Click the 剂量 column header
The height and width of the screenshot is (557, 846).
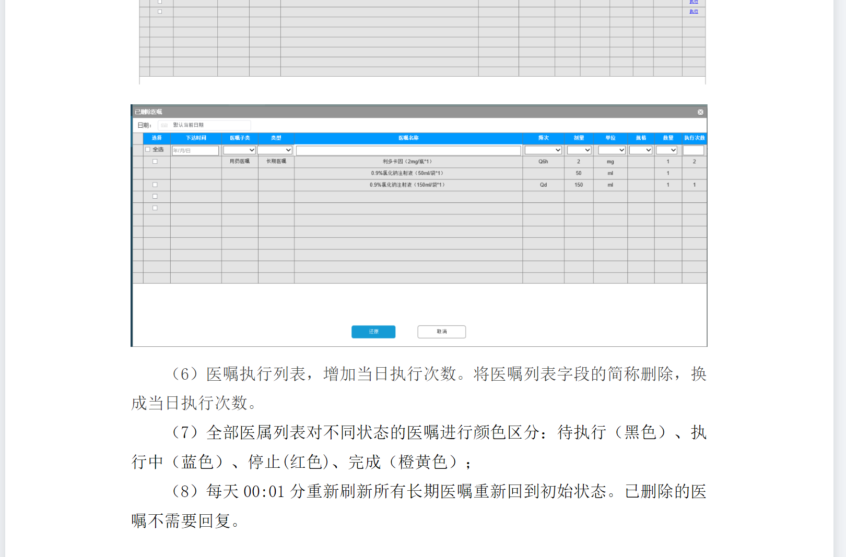(x=579, y=138)
